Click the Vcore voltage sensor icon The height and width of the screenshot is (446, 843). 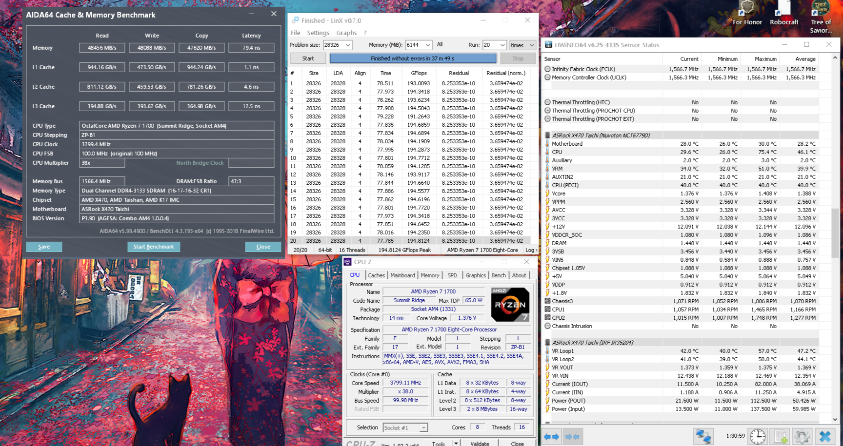547,194
